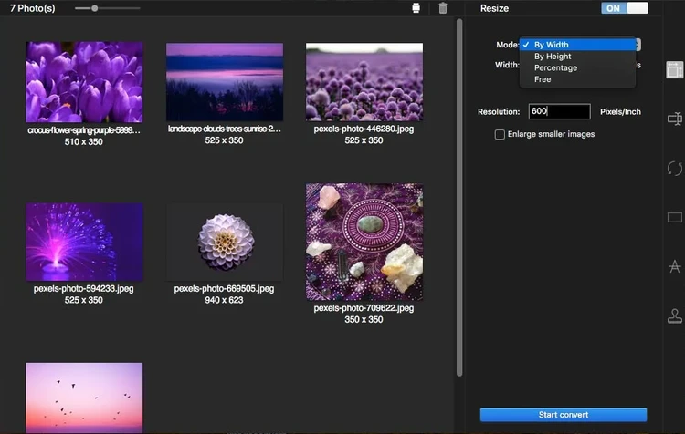Viewport: 685px width, 434px height.
Task: Open the Resize tool in the sidebar
Action: point(675,69)
